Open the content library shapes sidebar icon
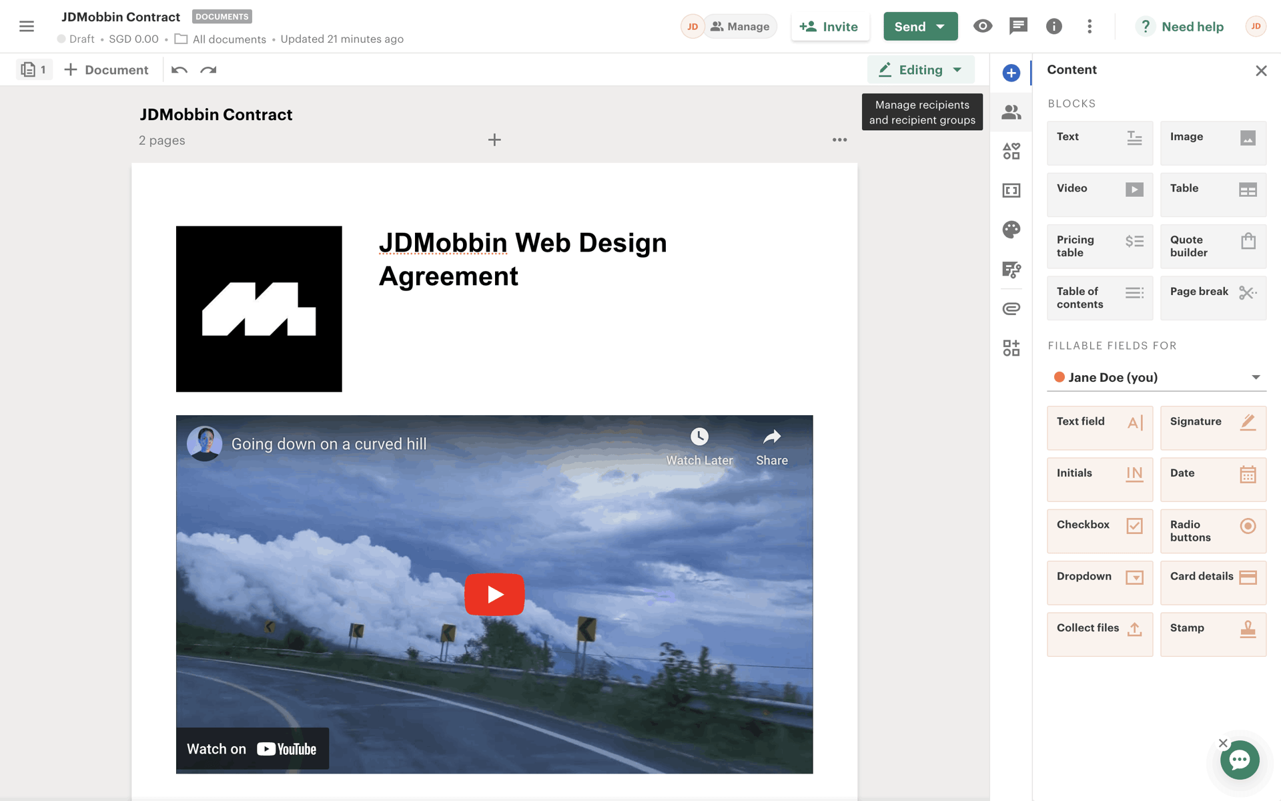Viewport: 1281px width, 801px height. [1011, 151]
